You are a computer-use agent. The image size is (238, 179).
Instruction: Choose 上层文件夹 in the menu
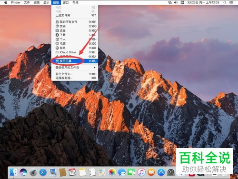click(x=75, y=15)
